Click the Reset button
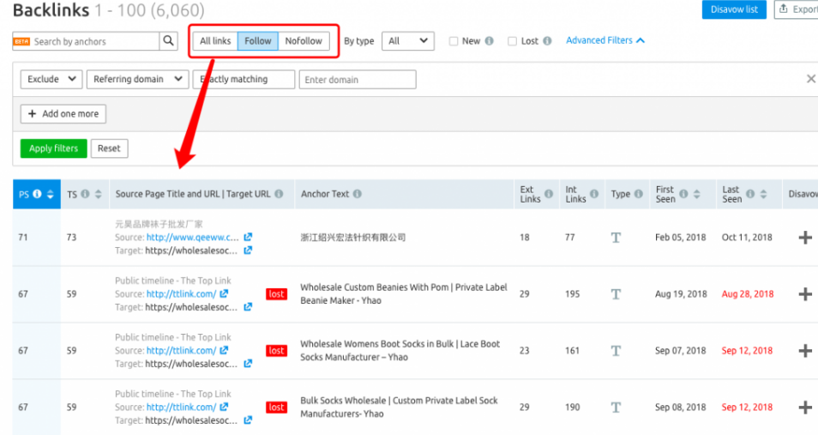This screenshot has height=435, width=818. pyautogui.click(x=109, y=148)
